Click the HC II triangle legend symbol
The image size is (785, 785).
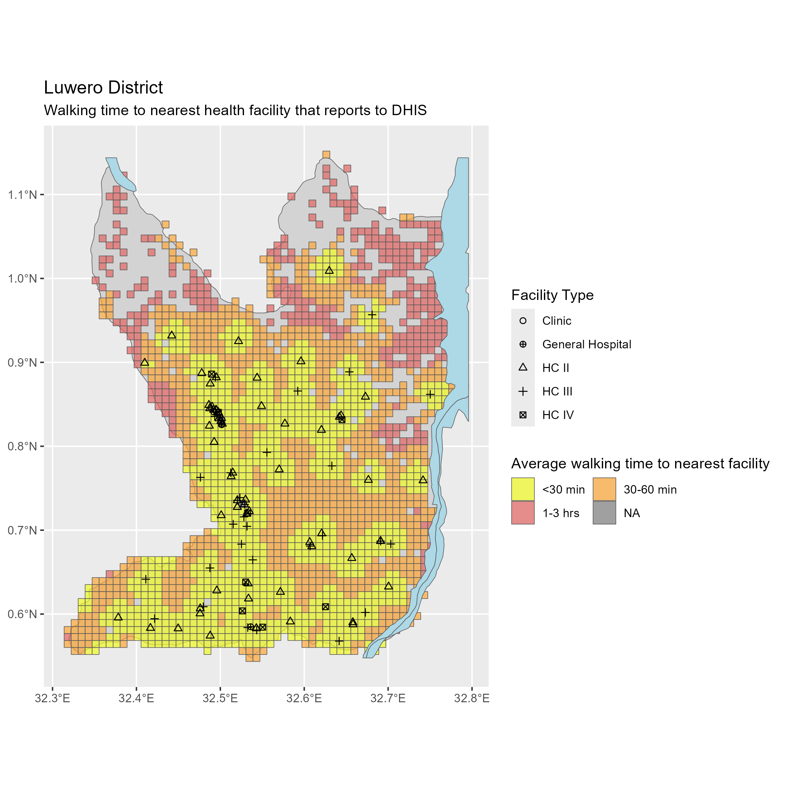coord(523,367)
